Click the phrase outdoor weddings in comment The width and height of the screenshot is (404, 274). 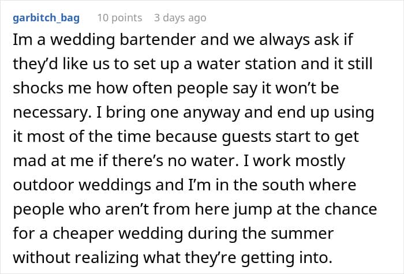coord(82,185)
